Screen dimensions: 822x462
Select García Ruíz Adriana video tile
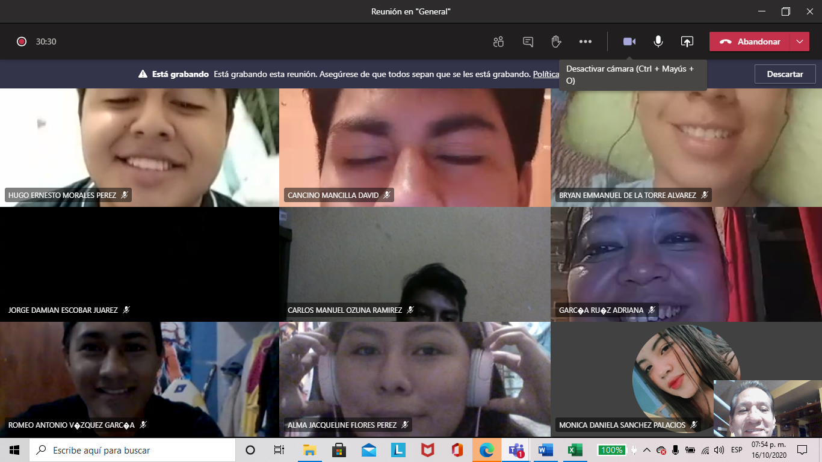click(687, 264)
